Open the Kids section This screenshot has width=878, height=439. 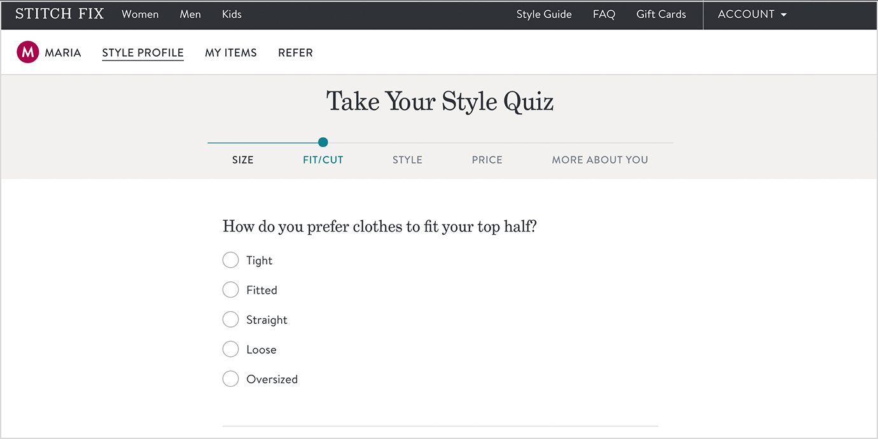tap(232, 14)
